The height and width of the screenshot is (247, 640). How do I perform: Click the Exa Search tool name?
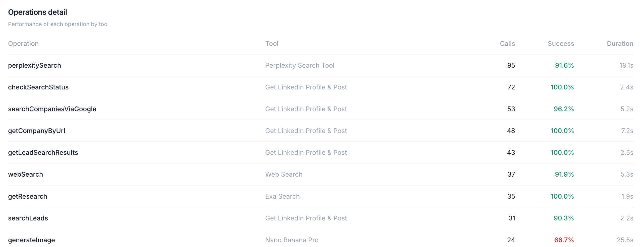[282, 196]
